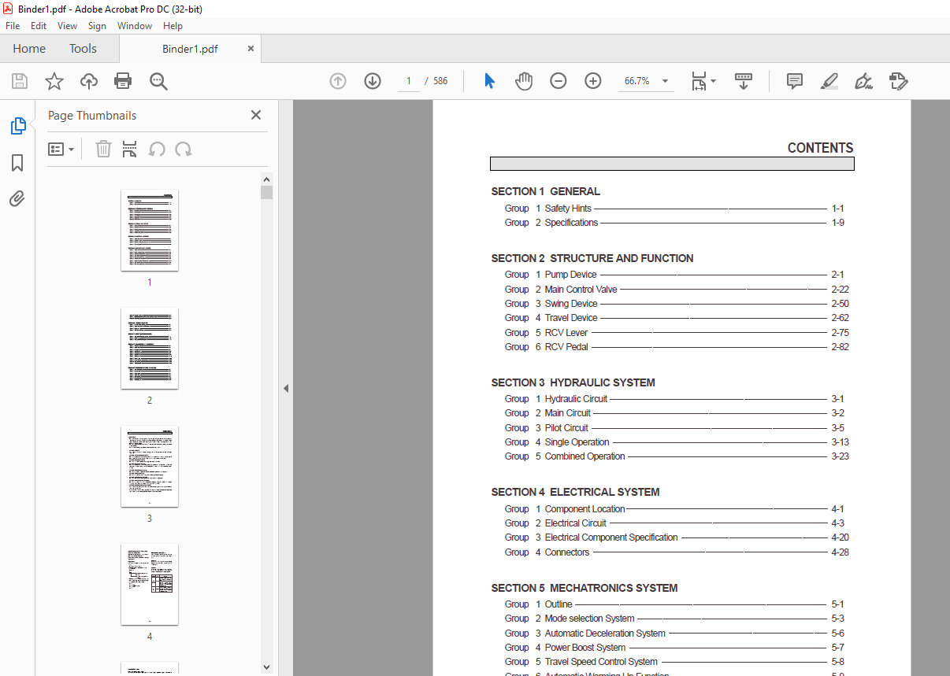
Task: Zoom out with the minus icon
Action: [558, 81]
